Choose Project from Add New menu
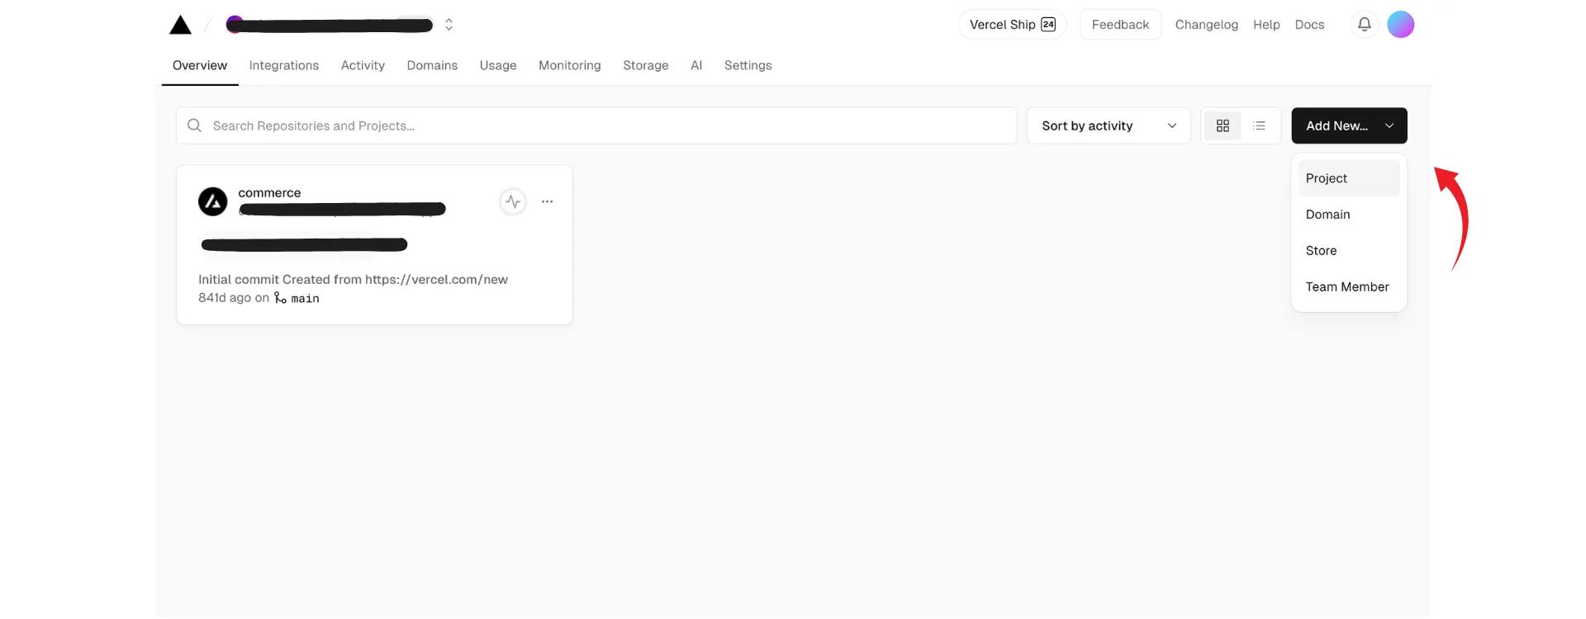Viewport: 1586px width, 619px height. [1349, 178]
